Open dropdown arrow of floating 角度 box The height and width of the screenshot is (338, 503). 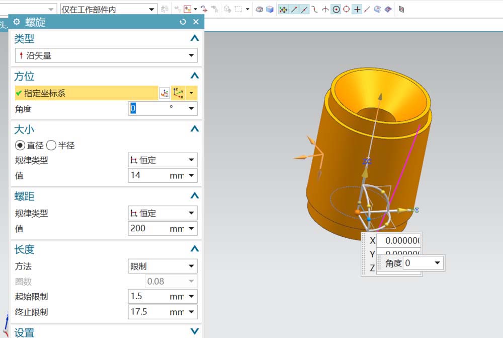(437, 263)
